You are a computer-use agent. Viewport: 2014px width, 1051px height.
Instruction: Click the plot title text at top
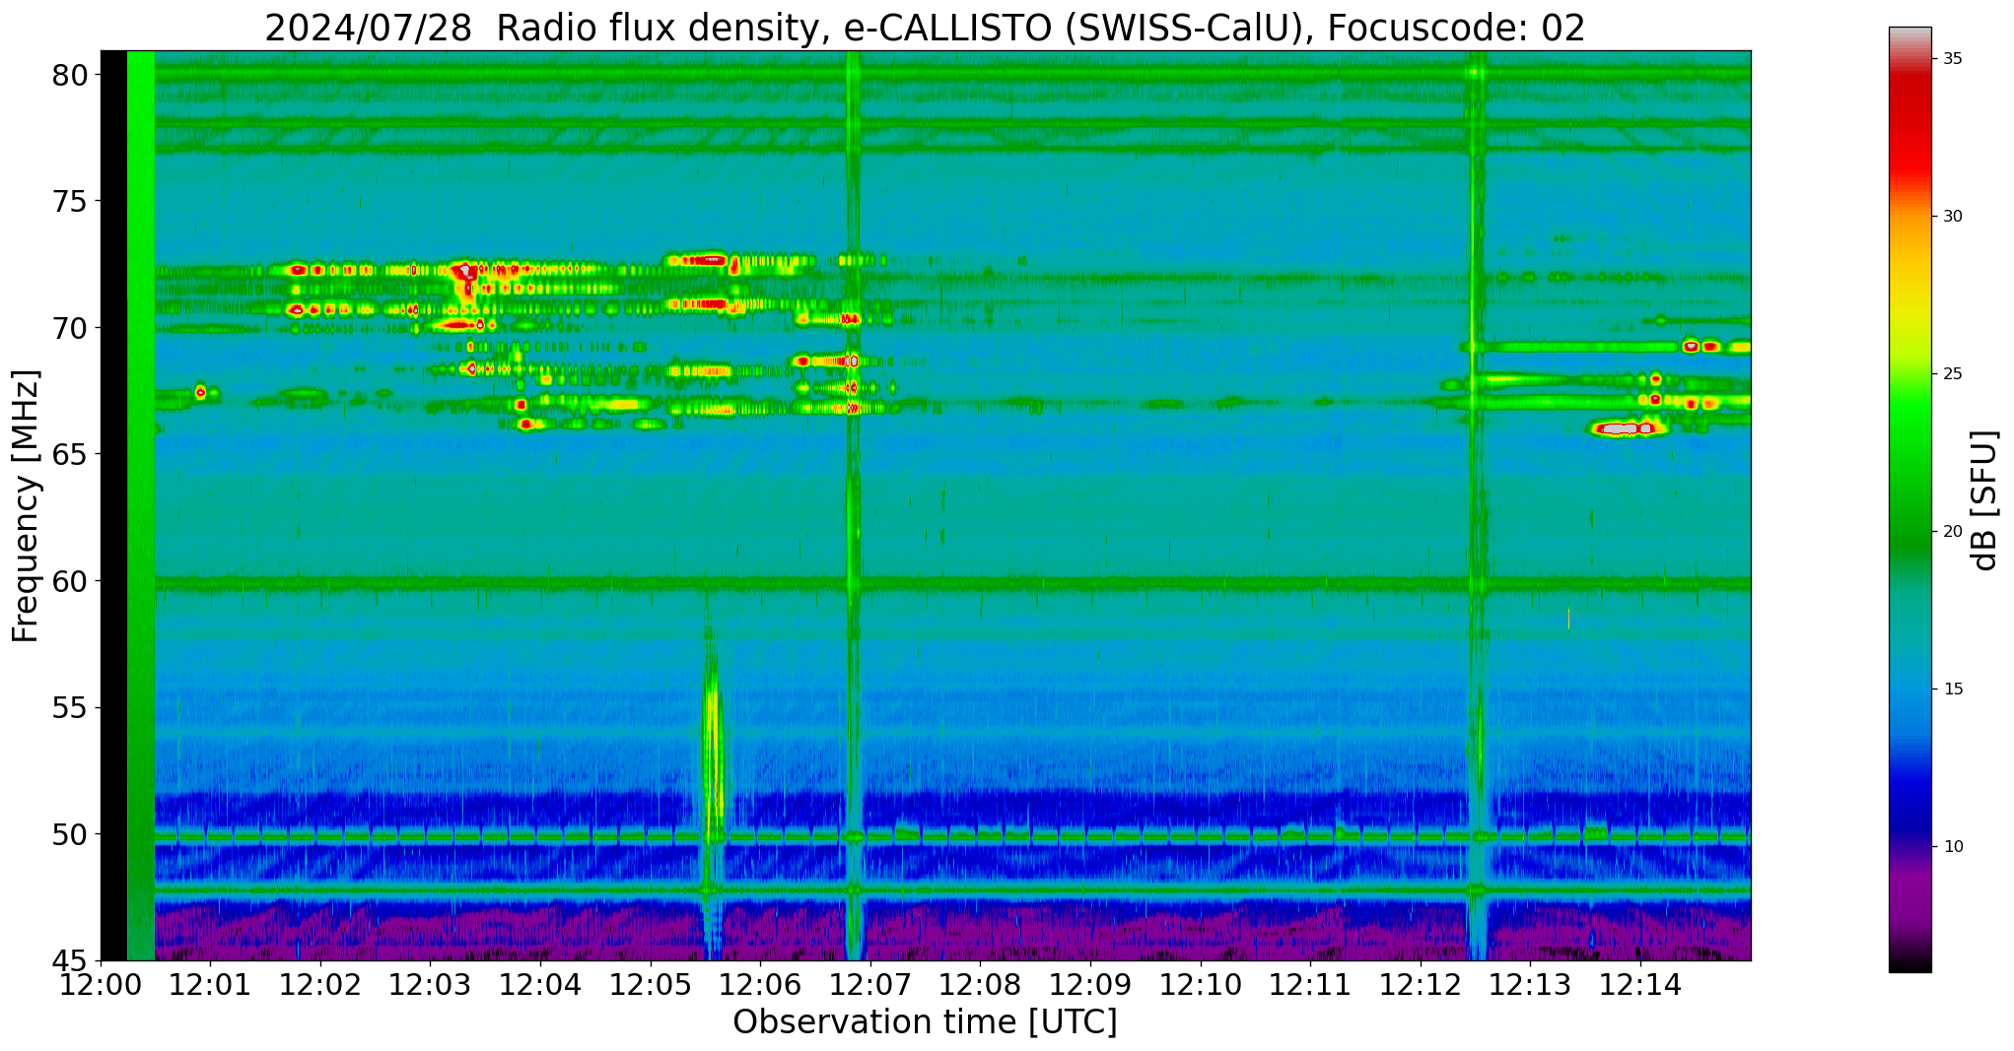tap(925, 28)
